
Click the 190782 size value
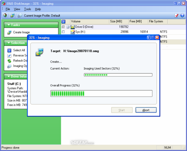click(x=124, y=27)
